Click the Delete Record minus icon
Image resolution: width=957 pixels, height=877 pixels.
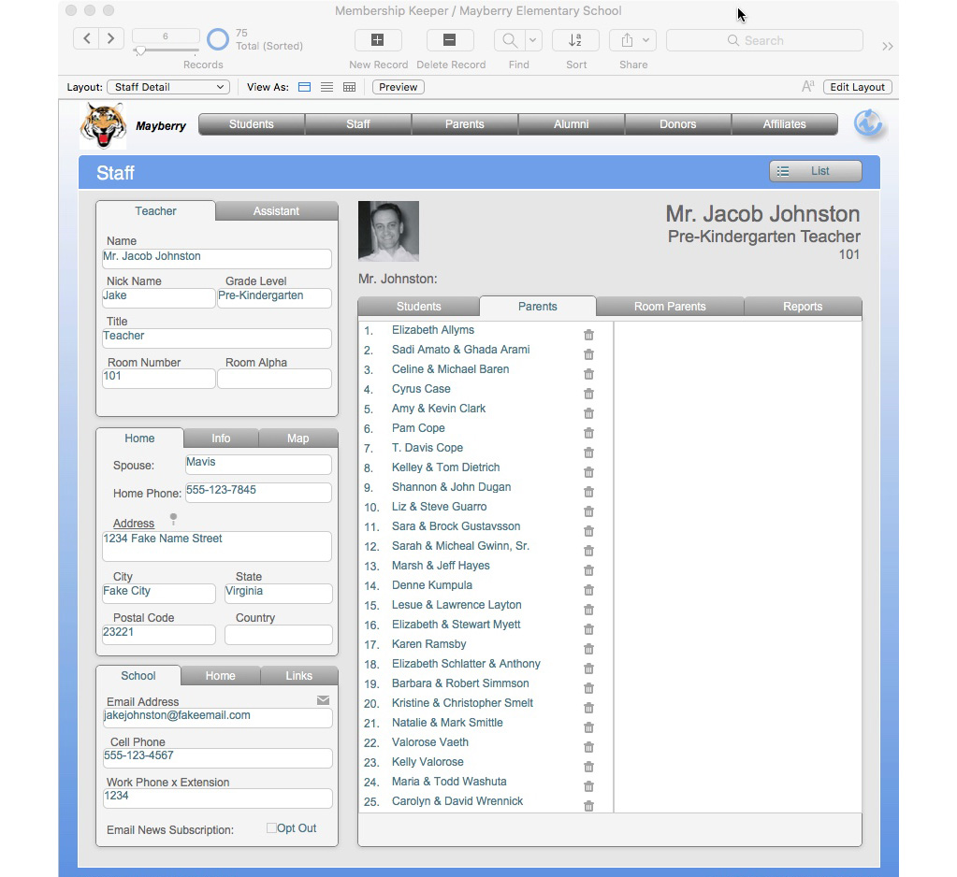(x=450, y=40)
